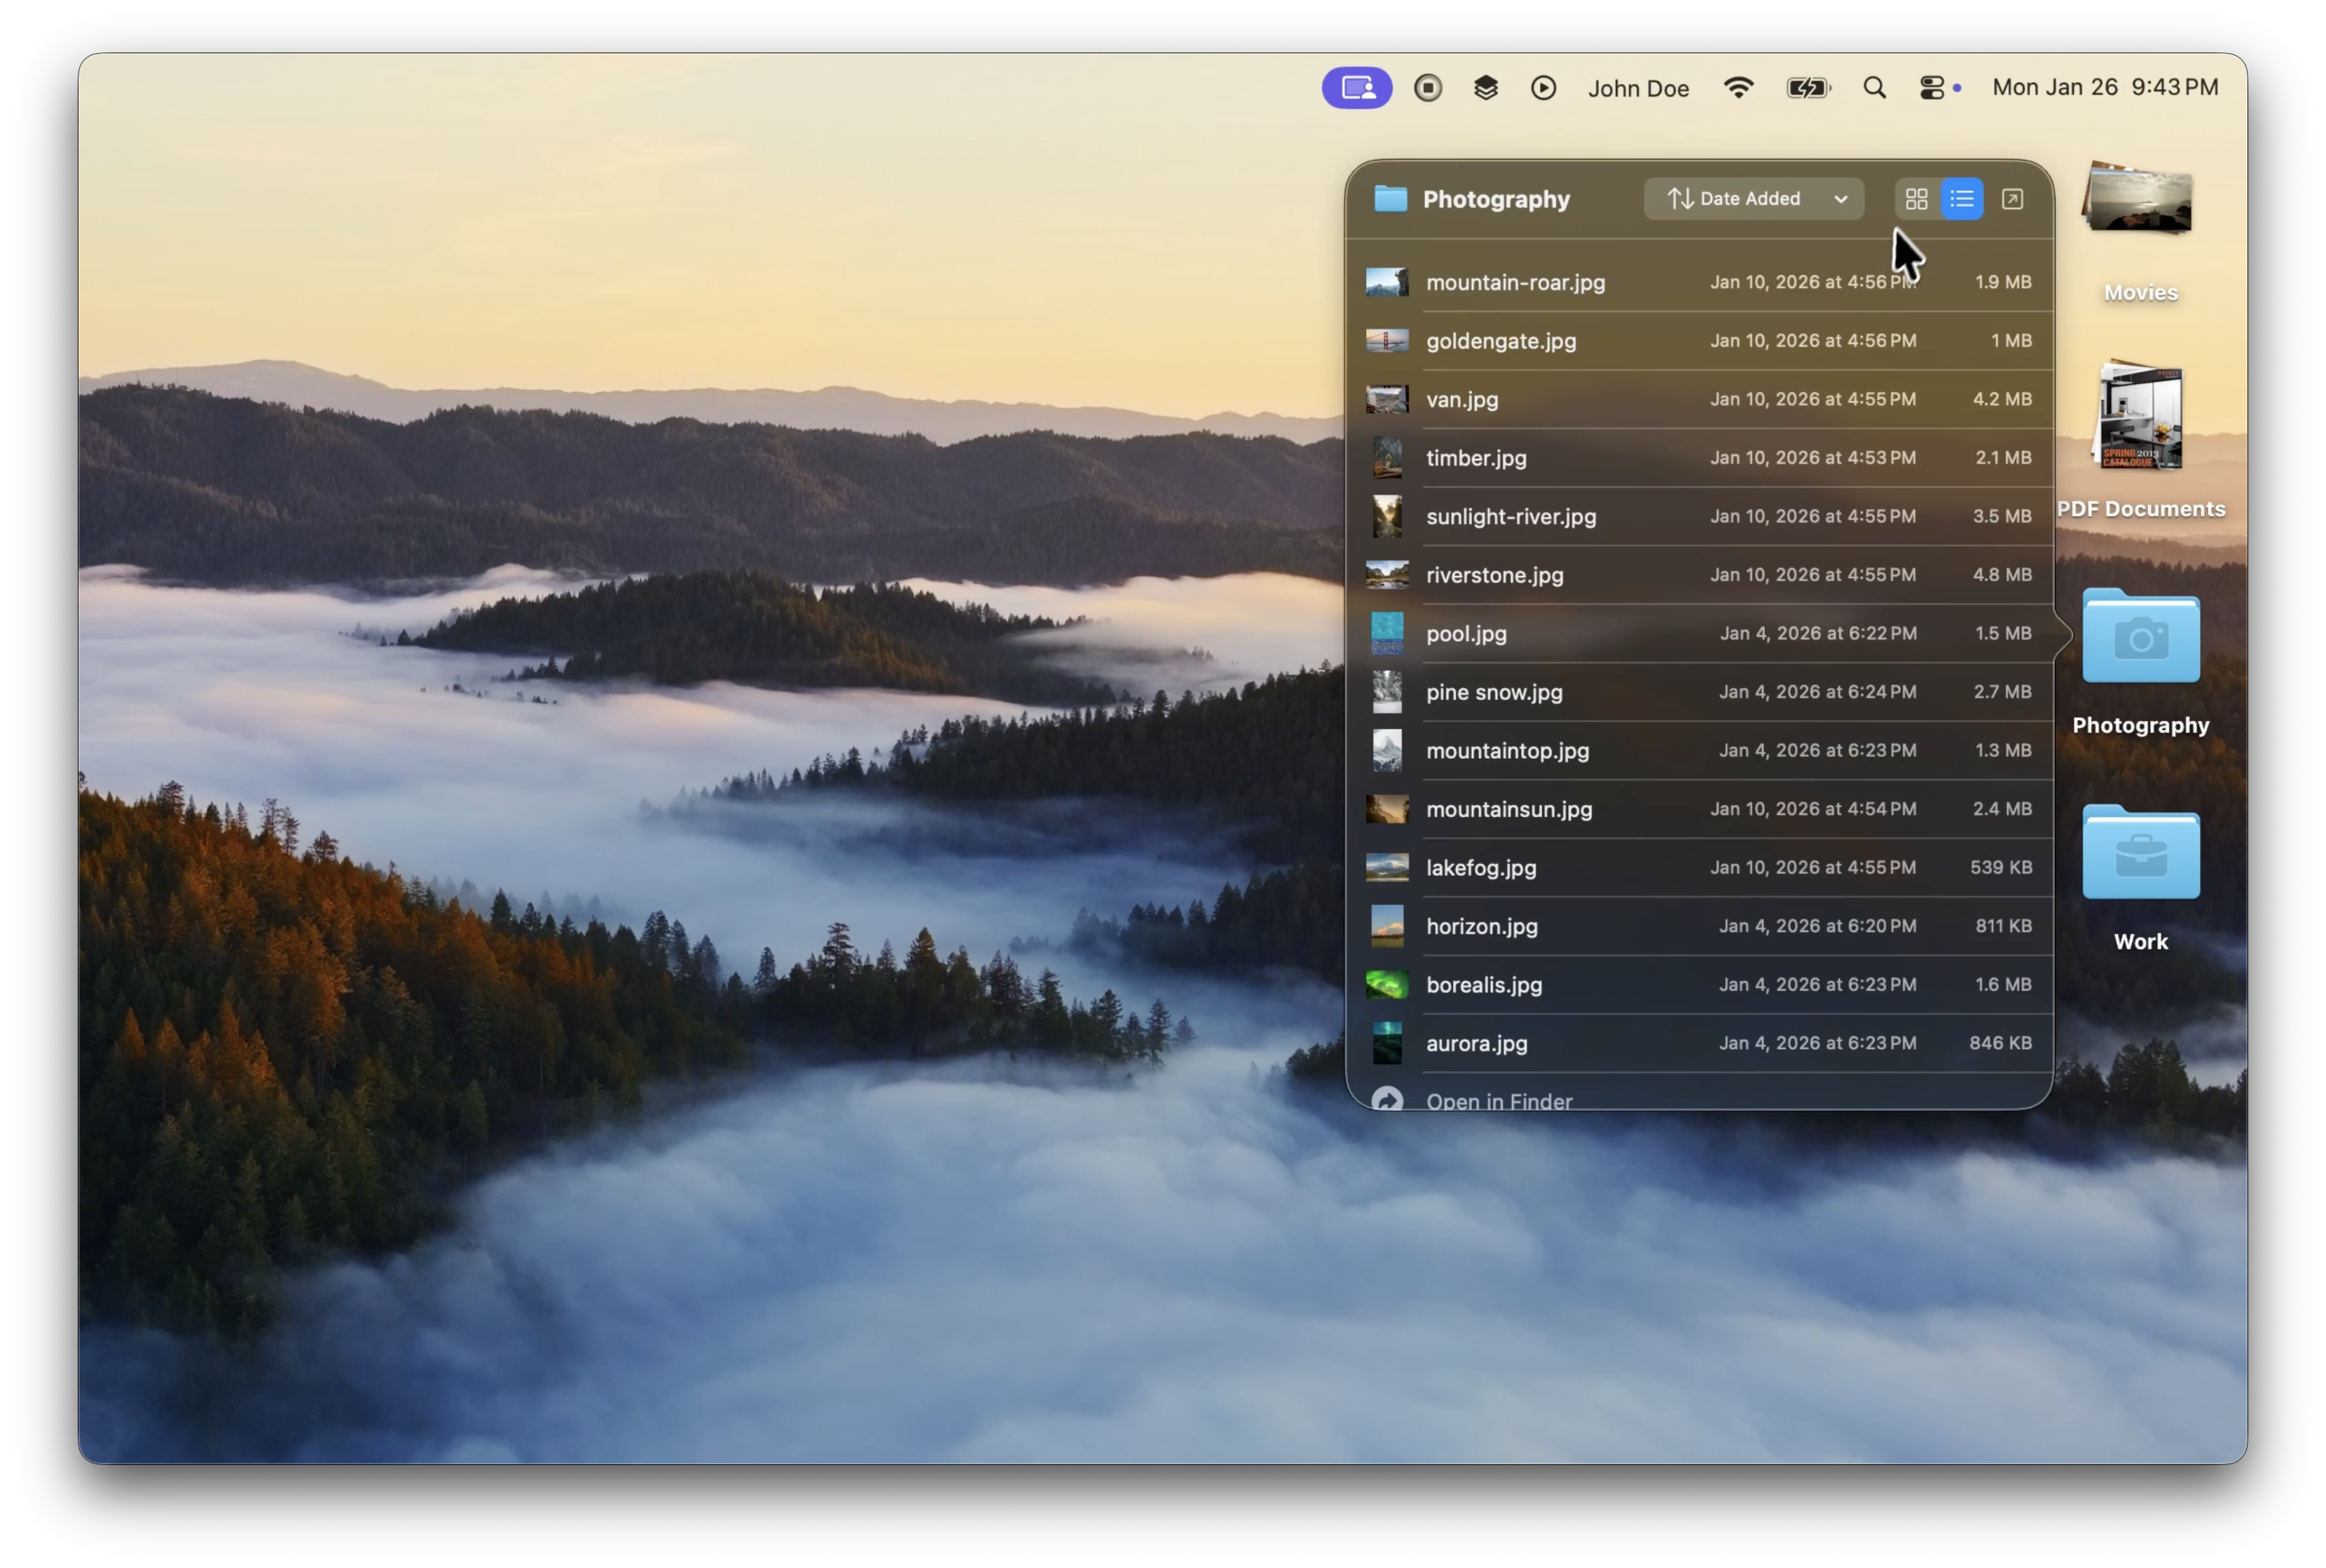Image resolution: width=2326 pixels, height=1568 pixels.
Task: Open the Work folder on desktop
Action: (2140, 856)
